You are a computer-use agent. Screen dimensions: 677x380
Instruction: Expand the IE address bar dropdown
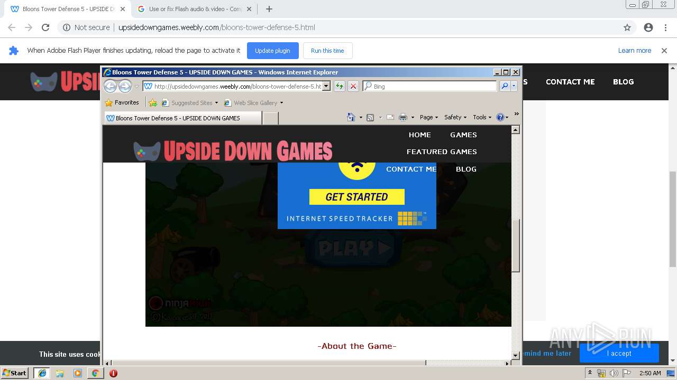(x=326, y=86)
